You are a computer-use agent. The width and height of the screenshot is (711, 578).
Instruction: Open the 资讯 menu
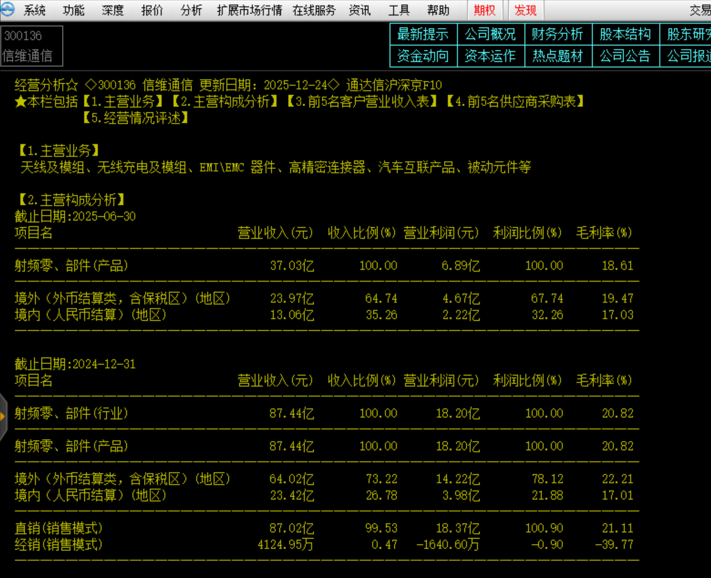pos(360,10)
